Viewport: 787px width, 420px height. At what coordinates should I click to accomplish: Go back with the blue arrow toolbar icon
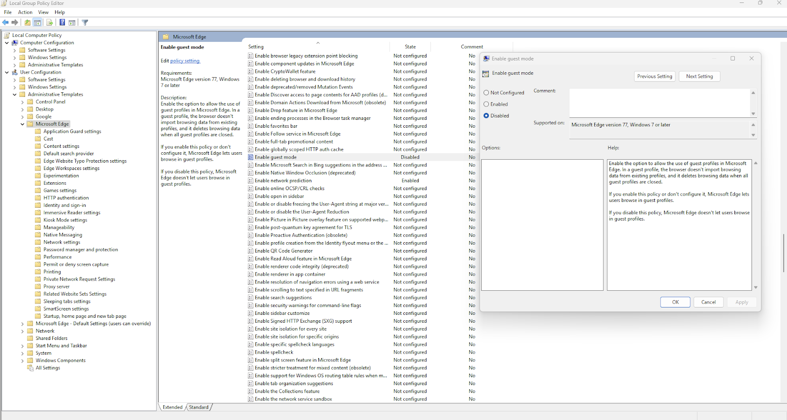pyautogui.click(x=5, y=22)
